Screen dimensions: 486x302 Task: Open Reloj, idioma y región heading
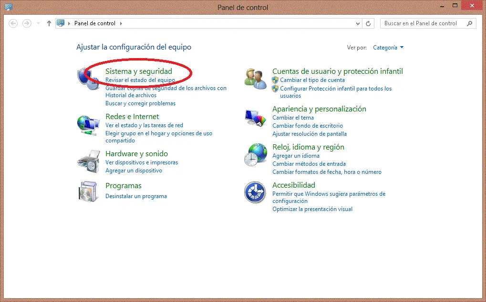(308, 147)
